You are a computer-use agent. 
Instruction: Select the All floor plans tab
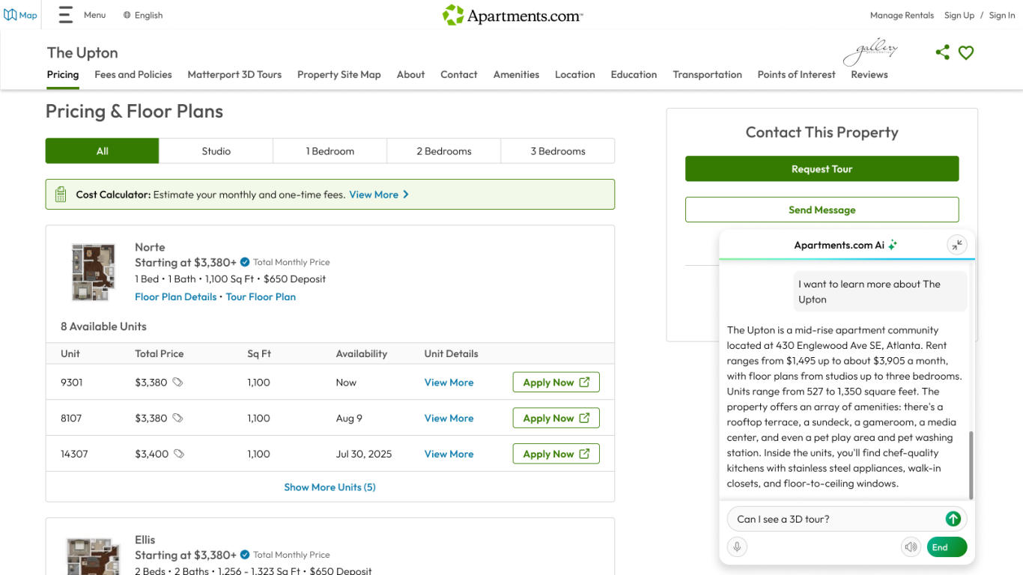coord(103,150)
